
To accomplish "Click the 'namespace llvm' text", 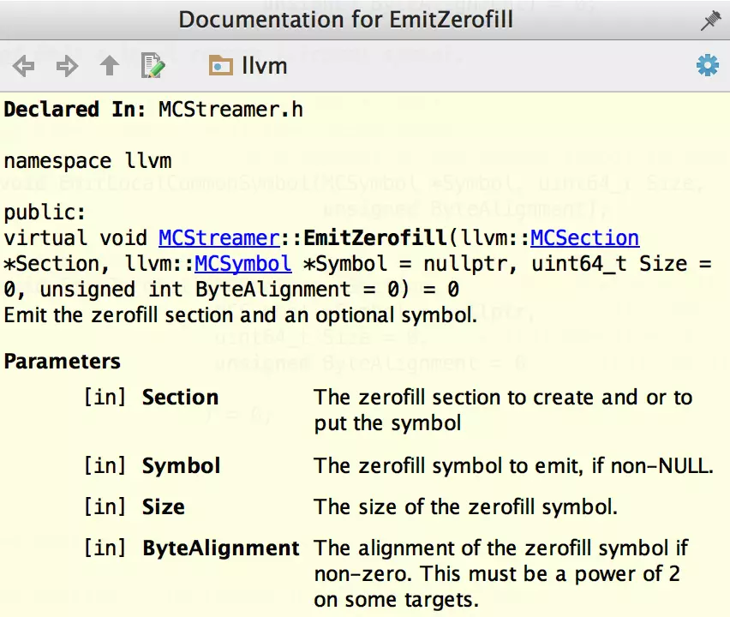I will click(x=87, y=161).
